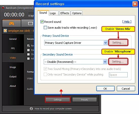Click the 00:00:00 recording timer
The image size is (139, 114).
[14, 15]
